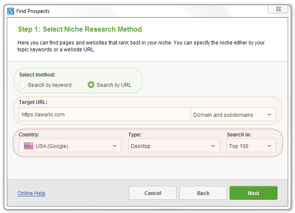The width and height of the screenshot is (295, 213).
Task: Expand the Search in Top 100 dropdown
Action: [x=251, y=146]
